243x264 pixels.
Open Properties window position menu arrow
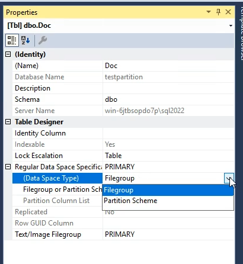[209, 12]
